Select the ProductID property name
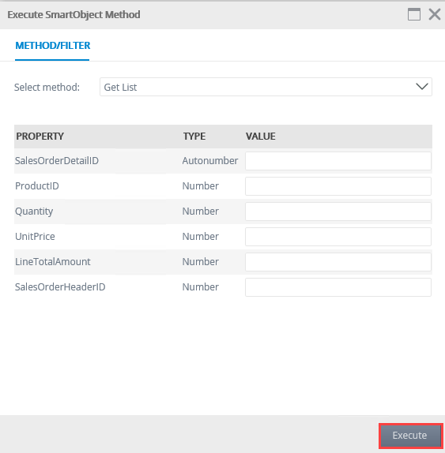 click(x=36, y=185)
